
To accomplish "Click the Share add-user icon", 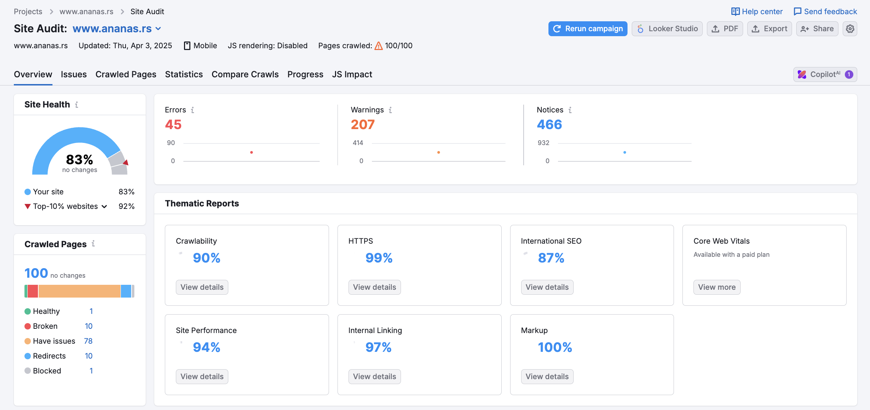I will click(x=805, y=29).
